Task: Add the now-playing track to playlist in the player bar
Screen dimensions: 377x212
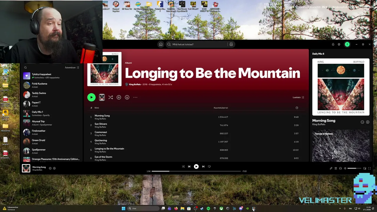Action: [54, 168]
